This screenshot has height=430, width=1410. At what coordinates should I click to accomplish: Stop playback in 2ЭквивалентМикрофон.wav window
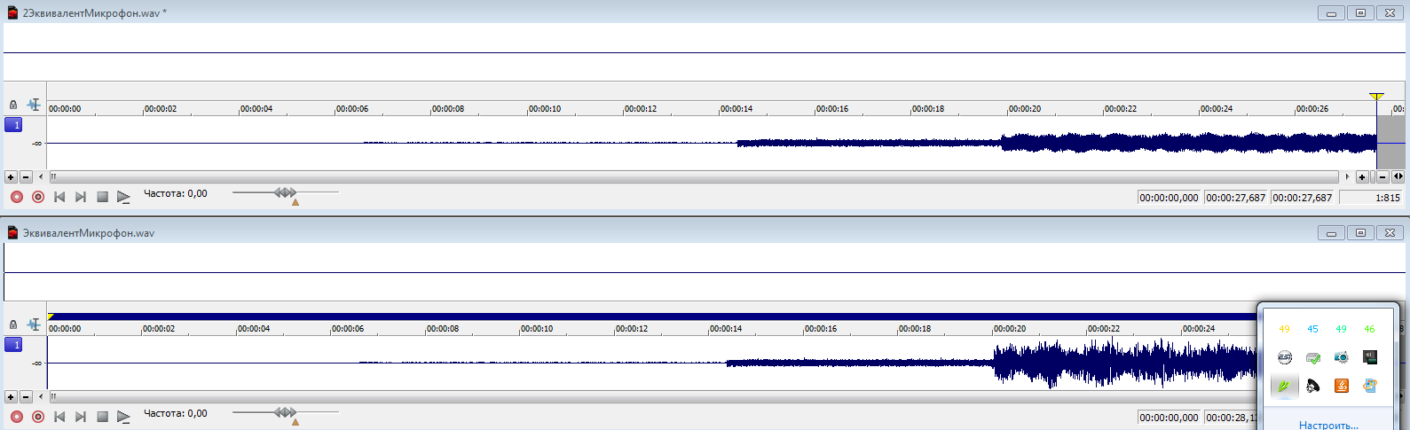[102, 197]
